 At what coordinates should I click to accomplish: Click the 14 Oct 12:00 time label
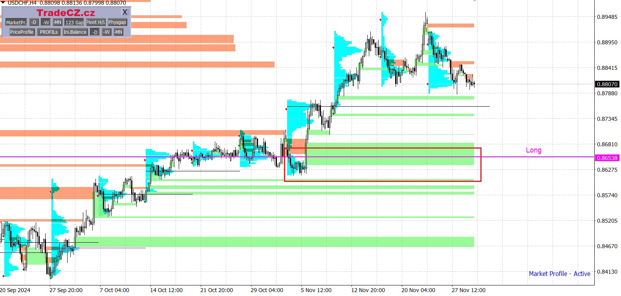(x=166, y=290)
